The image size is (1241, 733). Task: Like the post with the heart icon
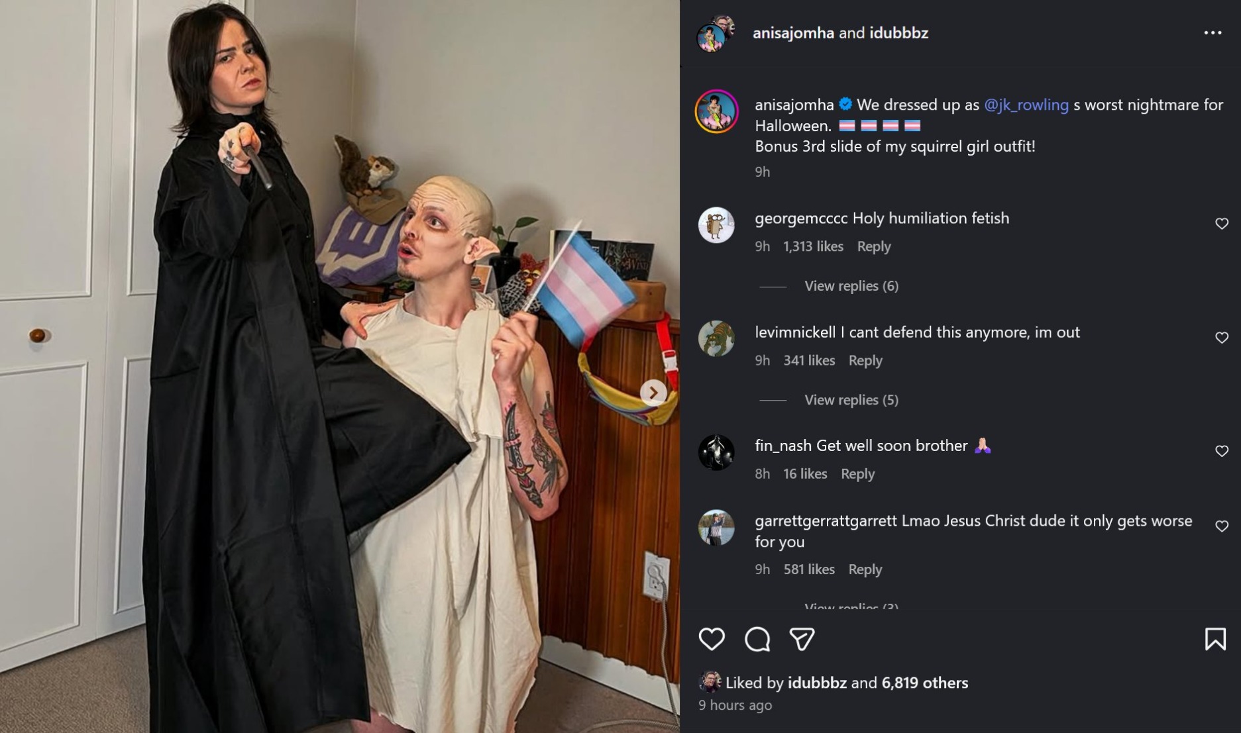coord(712,639)
